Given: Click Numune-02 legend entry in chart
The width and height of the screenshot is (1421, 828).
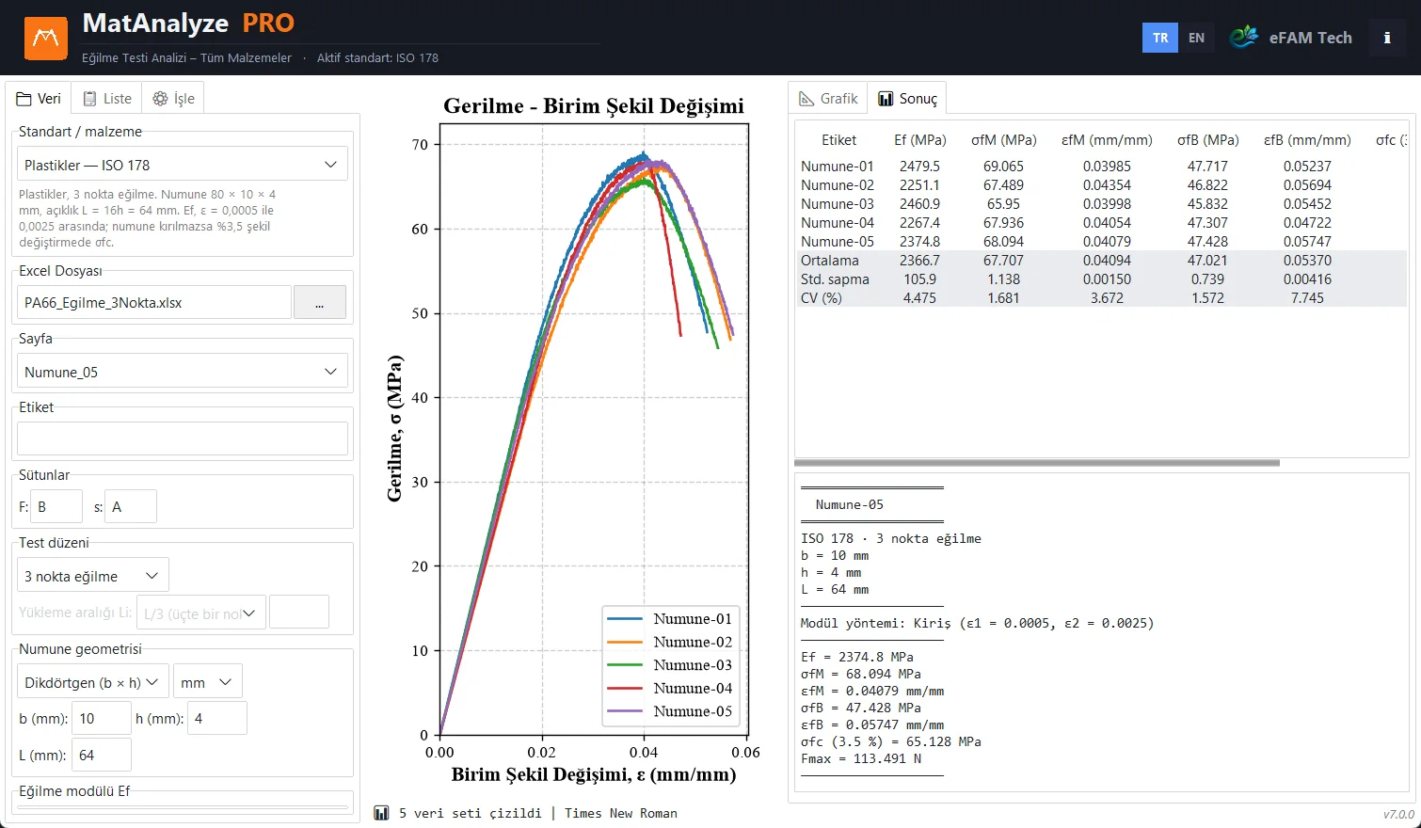Looking at the screenshot, I should click(x=670, y=642).
